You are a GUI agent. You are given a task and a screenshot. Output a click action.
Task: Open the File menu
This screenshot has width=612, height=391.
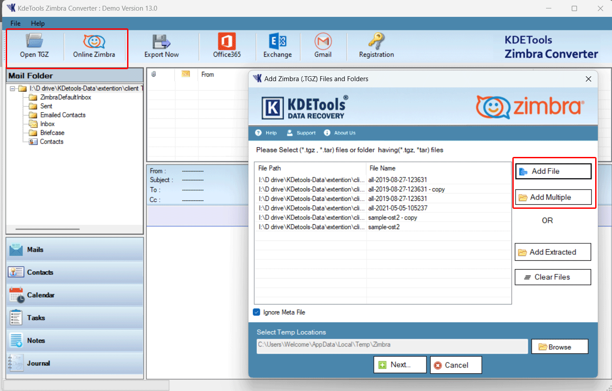(15, 23)
